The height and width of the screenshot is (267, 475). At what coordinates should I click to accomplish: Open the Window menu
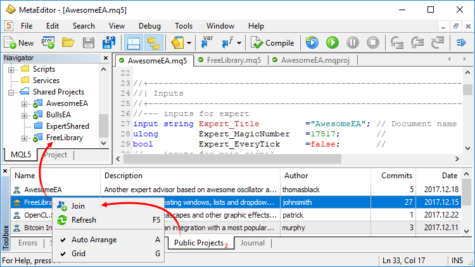(x=220, y=26)
